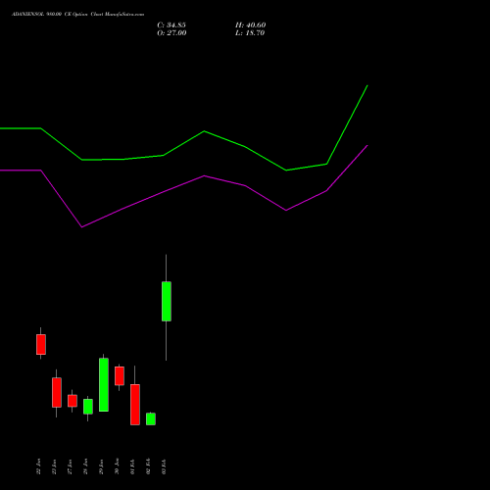
Task: Select the high value H: 40.60
Action: click(251, 25)
